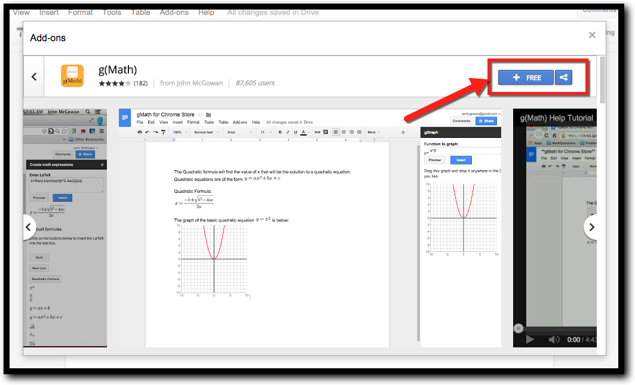Click the gMath for Chrome Store screenshot
The height and width of the screenshot is (385, 635).
point(310,228)
